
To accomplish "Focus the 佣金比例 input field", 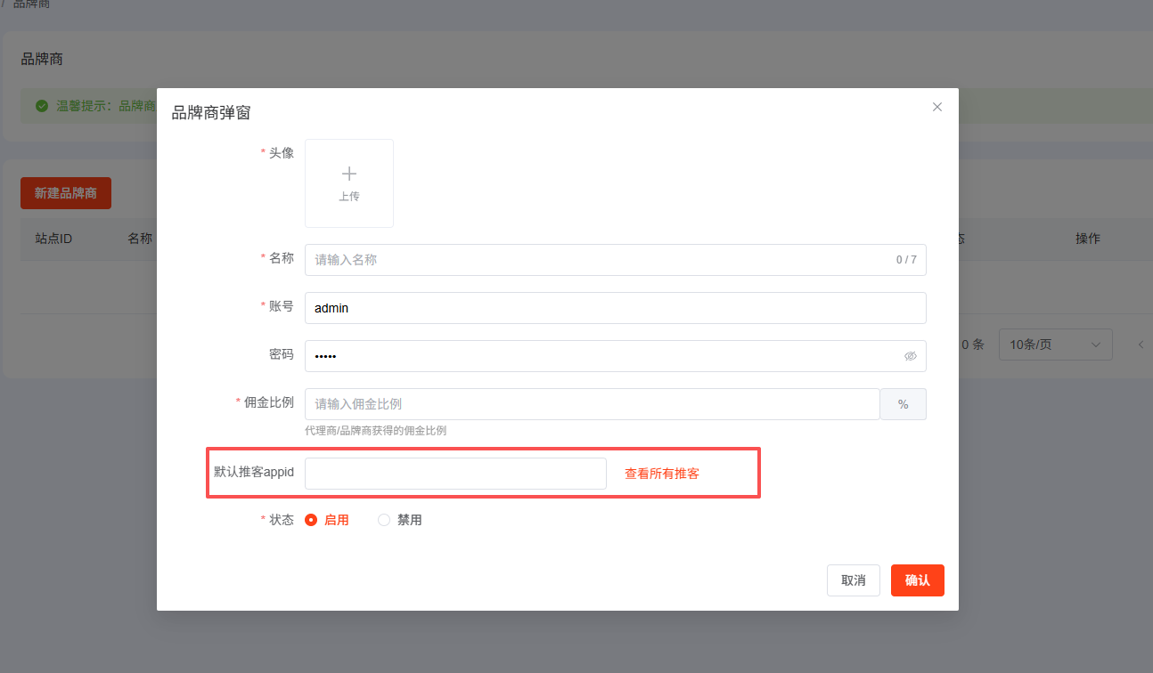I will coord(592,404).
